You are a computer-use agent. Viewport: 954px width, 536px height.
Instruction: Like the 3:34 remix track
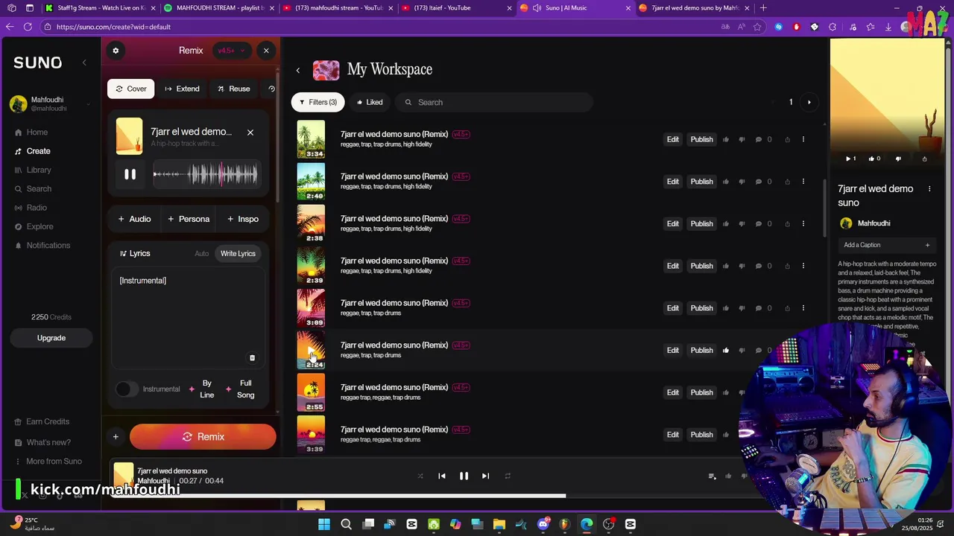pos(726,139)
